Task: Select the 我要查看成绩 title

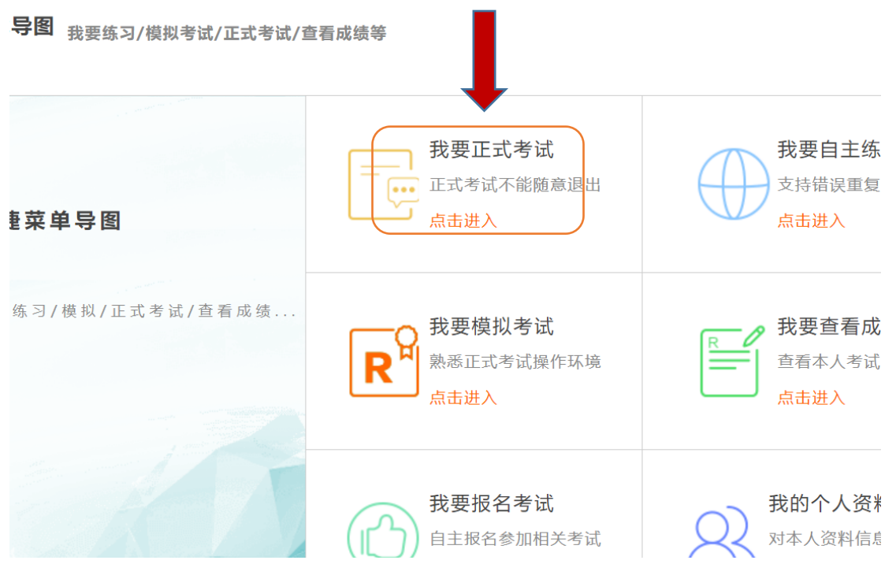Action: tap(828, 326)
